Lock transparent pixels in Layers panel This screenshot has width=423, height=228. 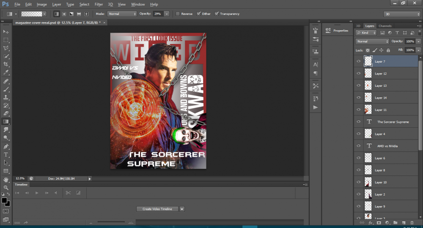point(368,50)
